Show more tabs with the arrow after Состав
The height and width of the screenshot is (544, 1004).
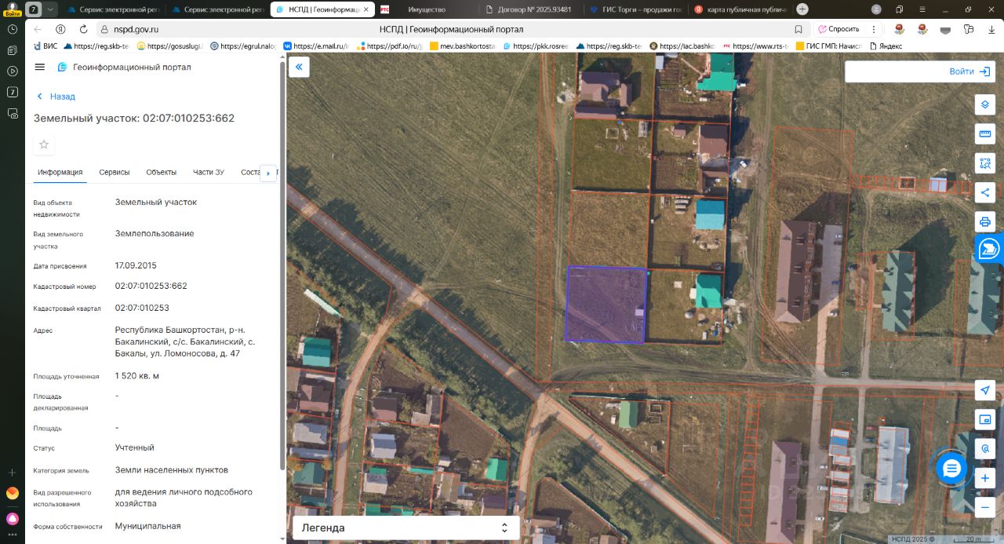pyautogui.click(x=268, y=173)
